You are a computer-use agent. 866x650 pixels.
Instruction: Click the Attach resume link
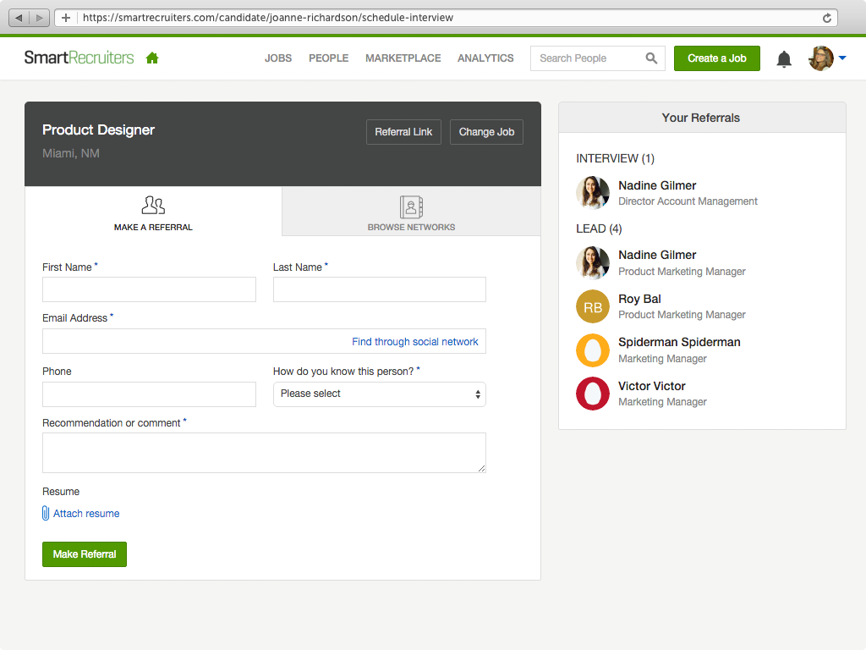click(86, 514)
